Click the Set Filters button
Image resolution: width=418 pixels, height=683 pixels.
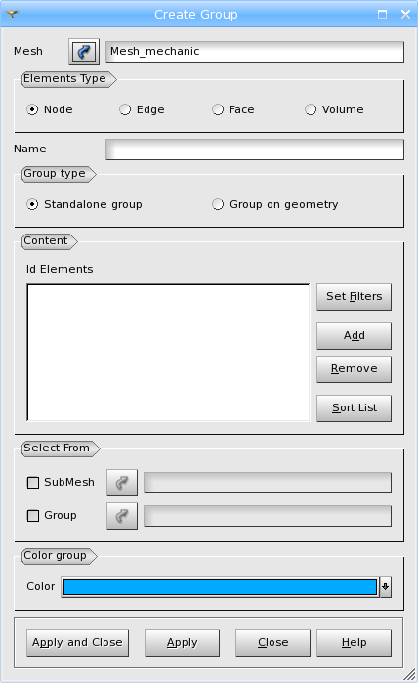[x=354, y=297]
